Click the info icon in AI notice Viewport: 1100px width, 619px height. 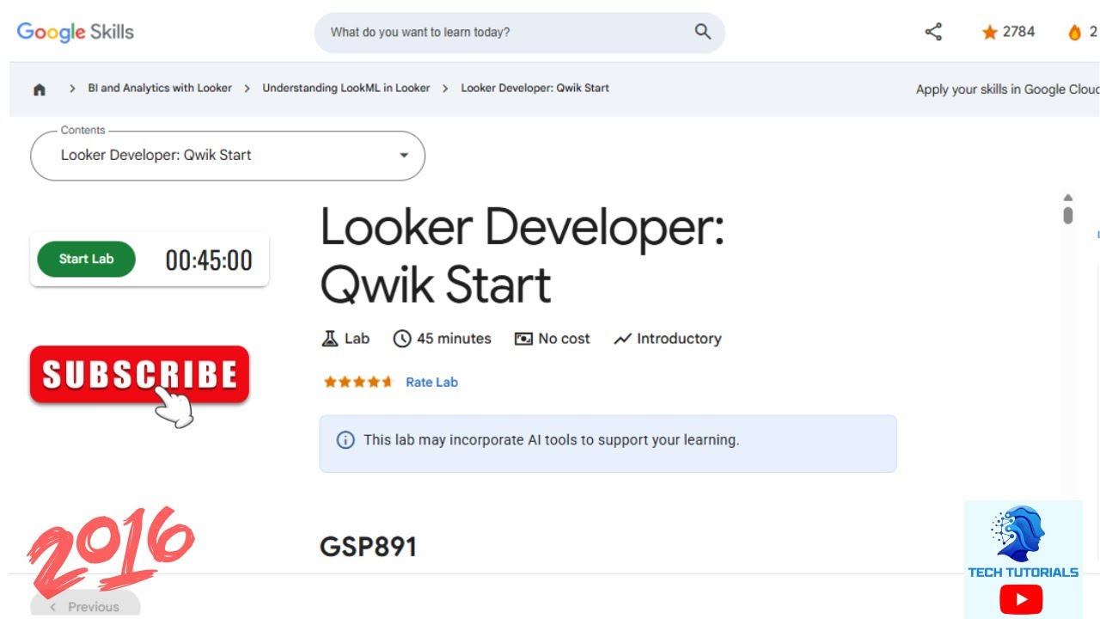coord(345,440)
